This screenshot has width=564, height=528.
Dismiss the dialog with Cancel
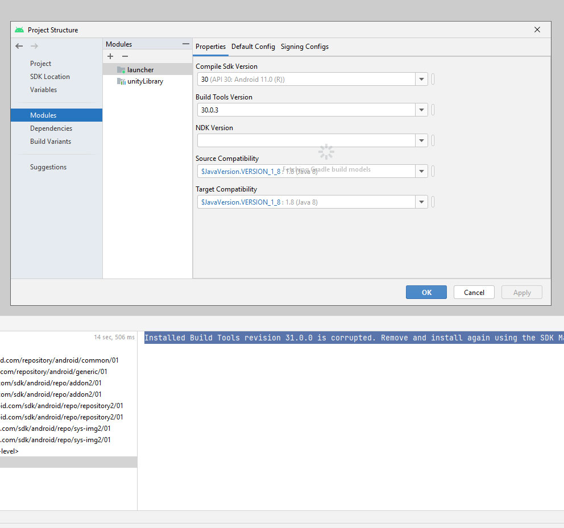point(474,292)
